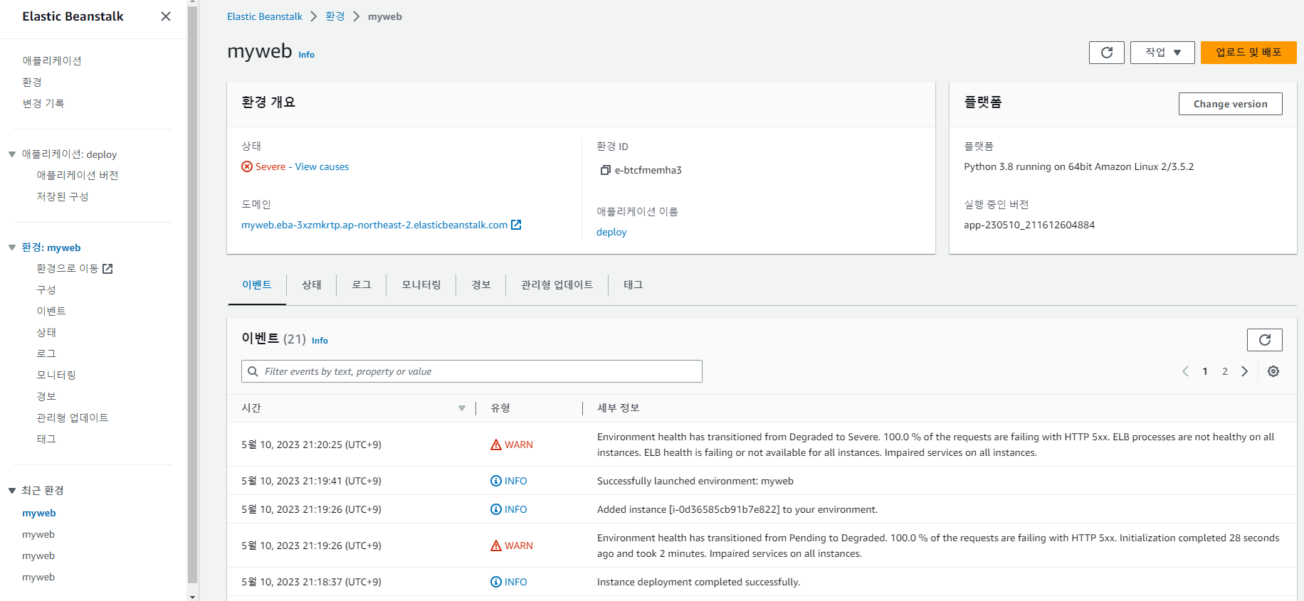Image resolution: width=1304 pixels, height=601 pixels.
Task: Click the Severe status error icon
Action: (247, 166)
